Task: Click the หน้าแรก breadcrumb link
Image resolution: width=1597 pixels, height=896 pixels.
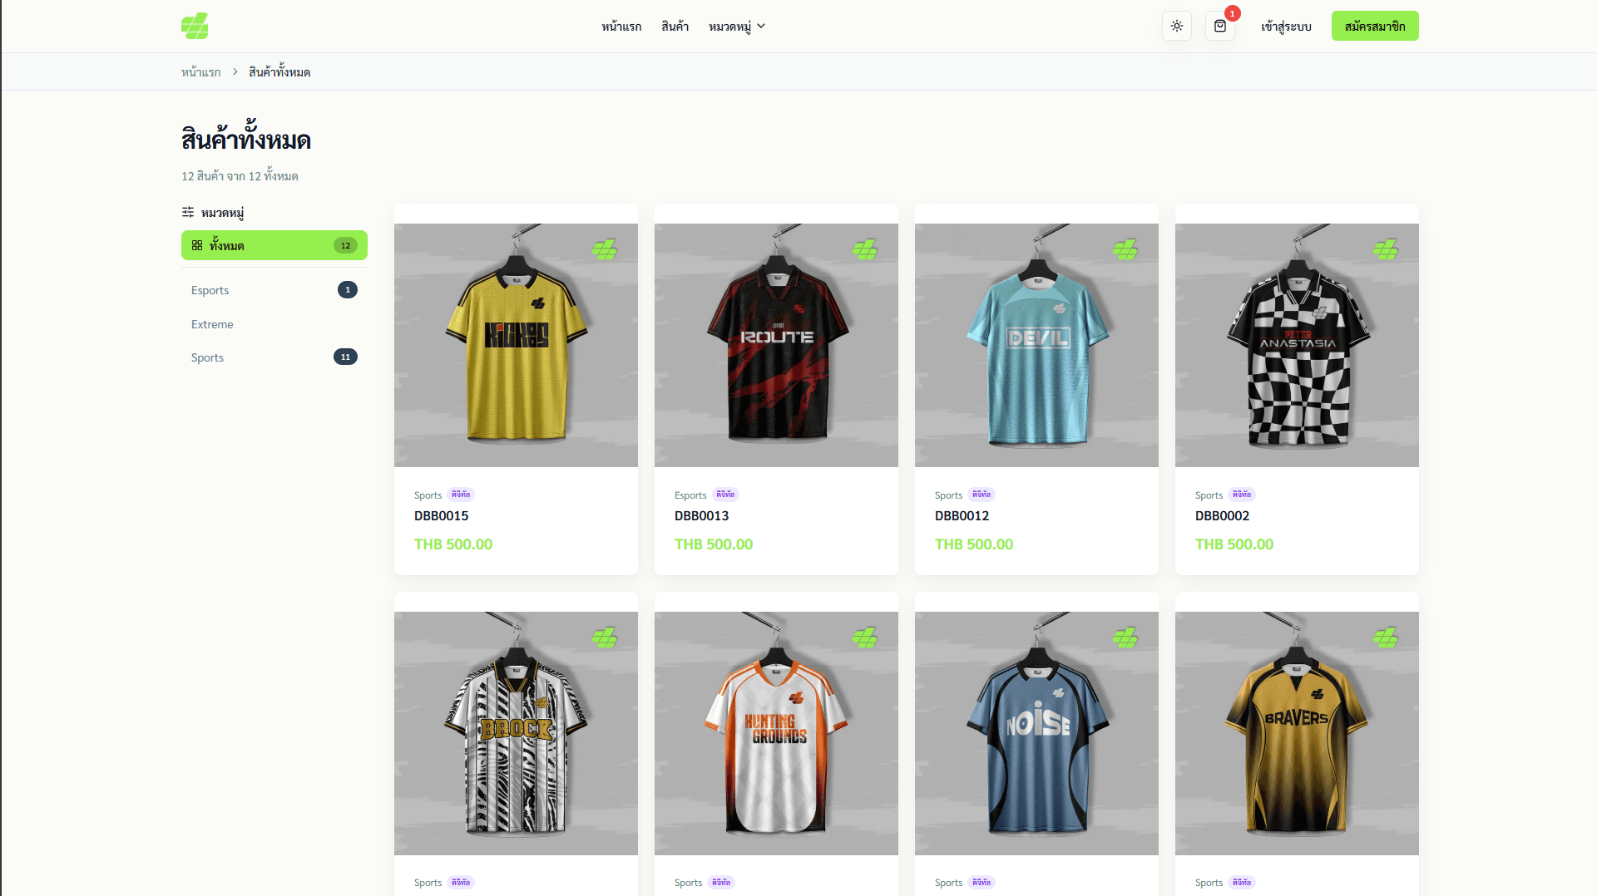Action: [x=201, y=72]
